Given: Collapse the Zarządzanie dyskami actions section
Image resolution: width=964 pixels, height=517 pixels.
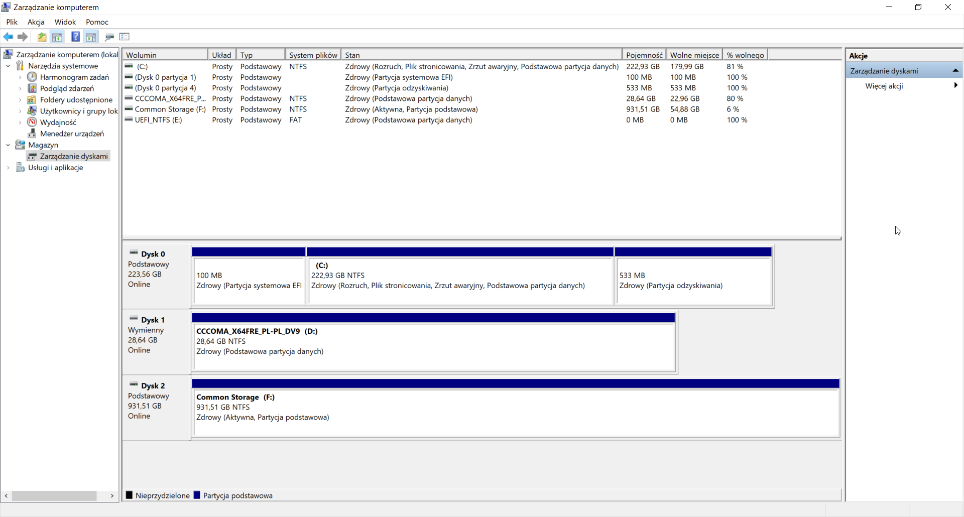Looking at the screenshot, I should [955, 71].
